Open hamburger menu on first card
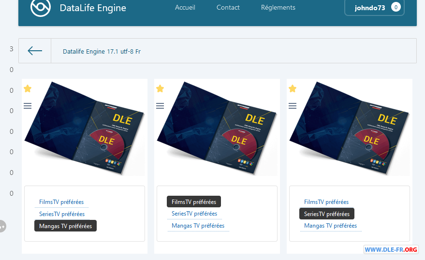 click(x=28, y=106)
